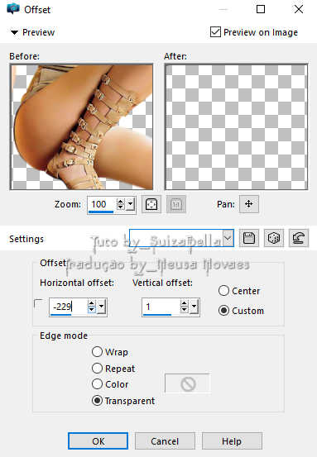Click the randomize parameters dice icon

click(x=273, y=238)
